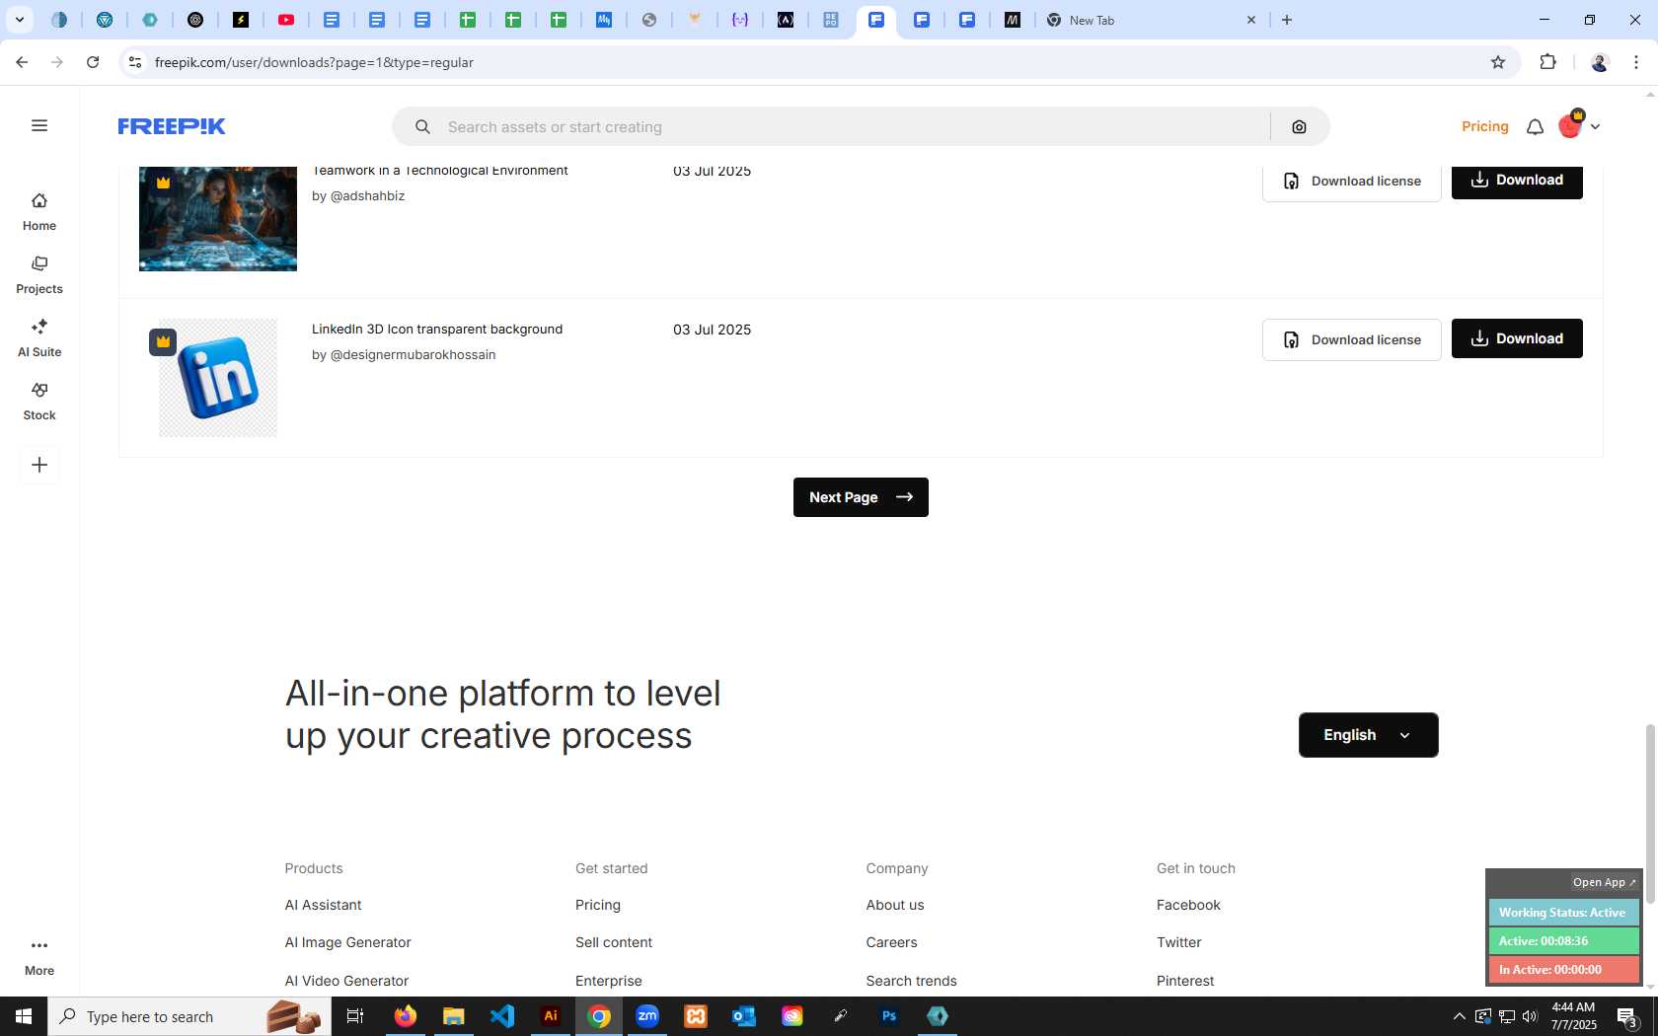Open footer Pricing link under Get started
Viewport: 1658px width, 1036px height.
click(x=598, y=905)
